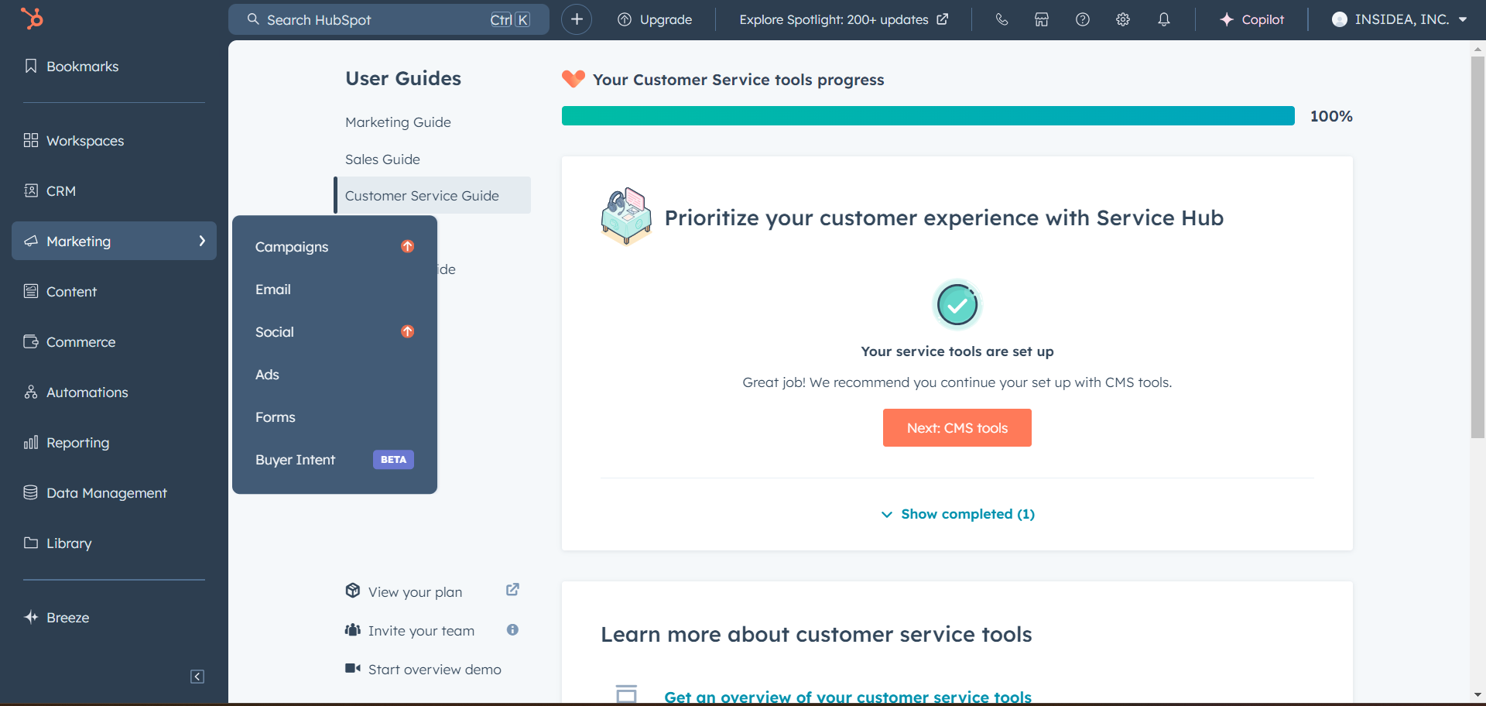The height and width of the screenshot is (706, 1486).
Task: Click the external link icon beside View your plan
Action: 512,590
